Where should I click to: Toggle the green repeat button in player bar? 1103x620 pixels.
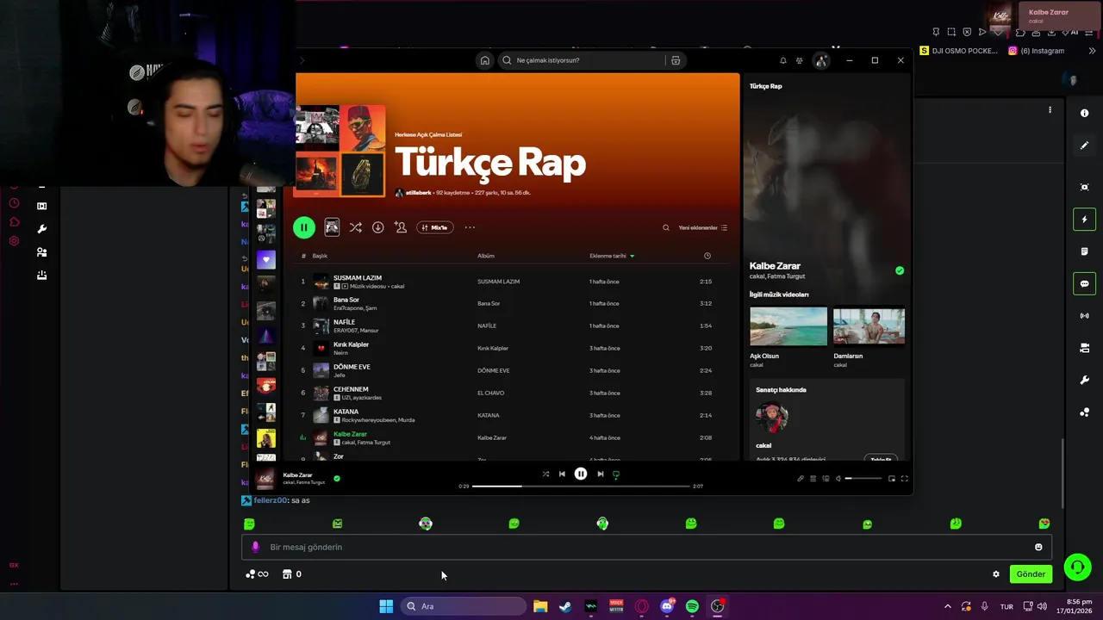click(x=615, y=474)
